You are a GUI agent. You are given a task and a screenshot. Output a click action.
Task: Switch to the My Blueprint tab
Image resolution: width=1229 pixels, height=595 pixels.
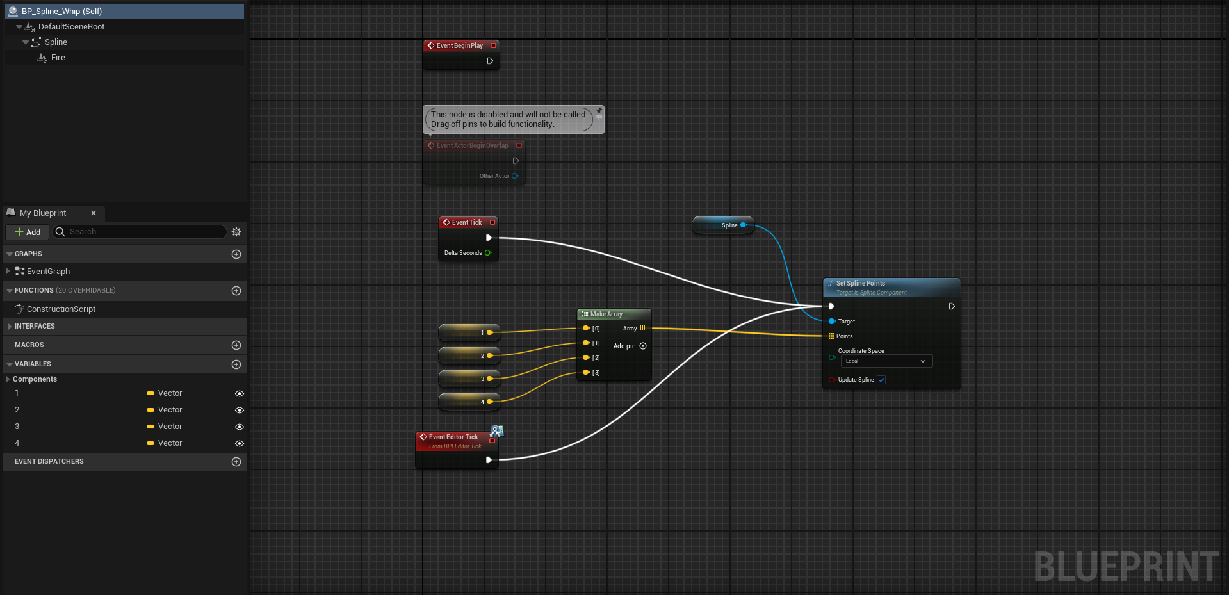[43, 213]
